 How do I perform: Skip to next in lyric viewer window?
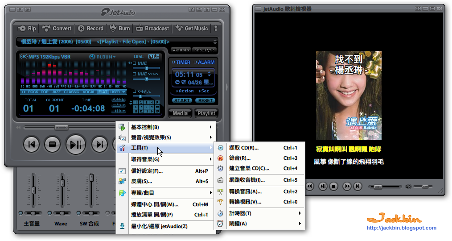(x=357, y=186)
